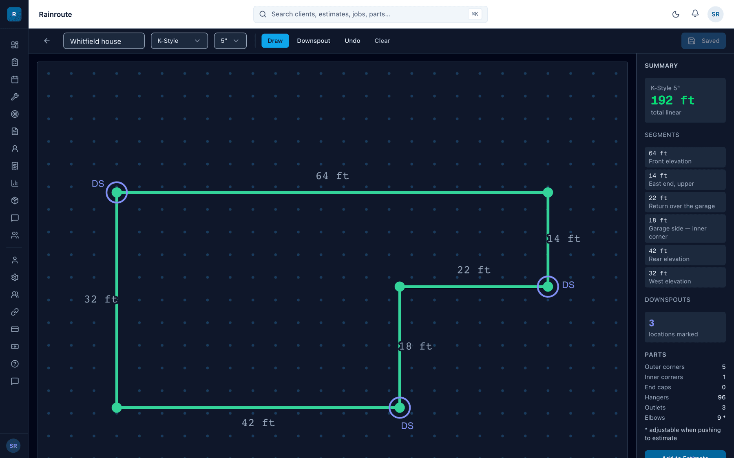Open the bar chart reports icon
The image size is (734, 458).
[15, 183]
